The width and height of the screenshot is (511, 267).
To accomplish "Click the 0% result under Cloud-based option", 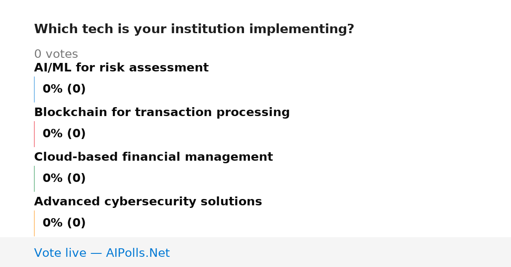I will click(x=53, y=179).
